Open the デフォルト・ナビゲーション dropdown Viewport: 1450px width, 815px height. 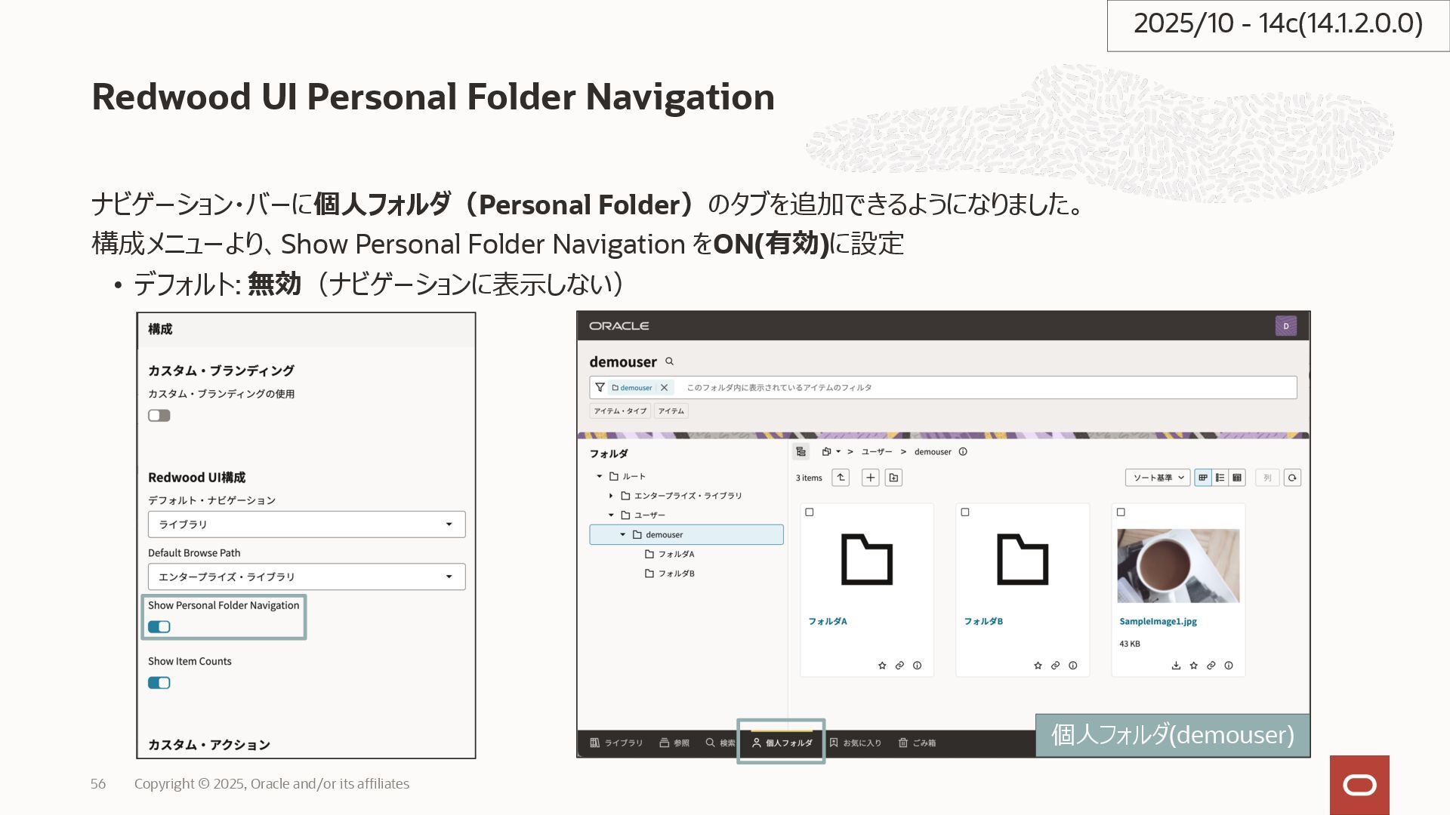[x=306, y=524]
